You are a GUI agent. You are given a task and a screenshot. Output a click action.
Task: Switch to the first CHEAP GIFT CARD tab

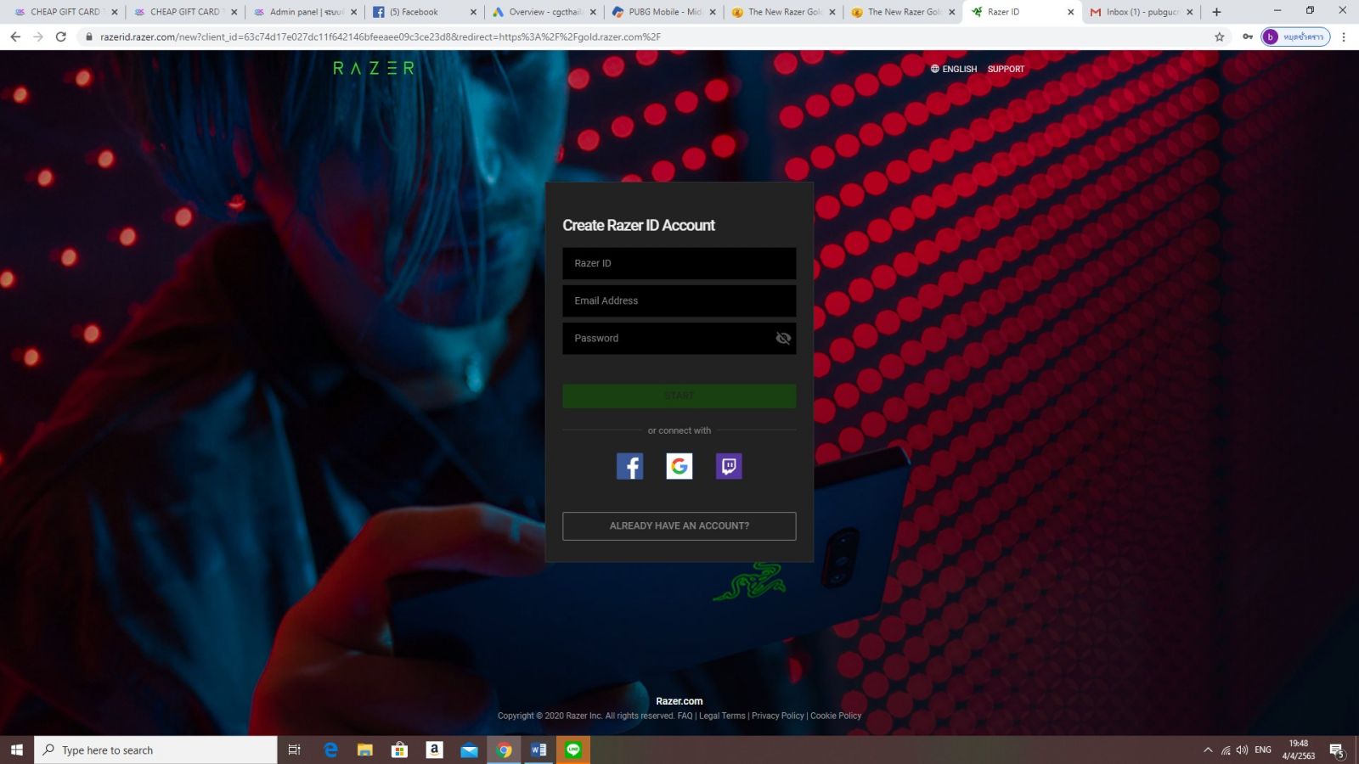(x=65, y=12)
